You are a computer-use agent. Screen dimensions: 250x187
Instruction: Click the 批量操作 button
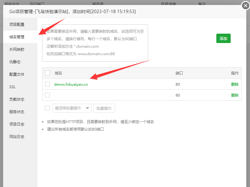click(x=104, y=108)
